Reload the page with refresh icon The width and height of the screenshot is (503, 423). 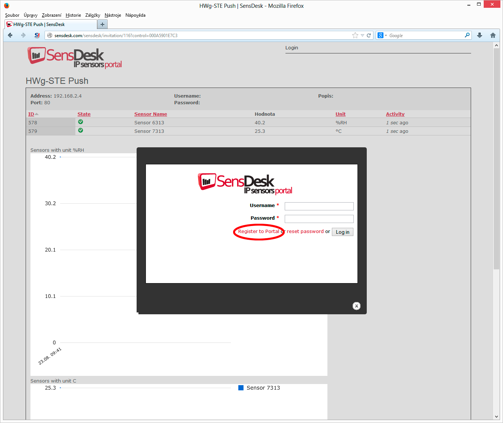pos(369,35)
